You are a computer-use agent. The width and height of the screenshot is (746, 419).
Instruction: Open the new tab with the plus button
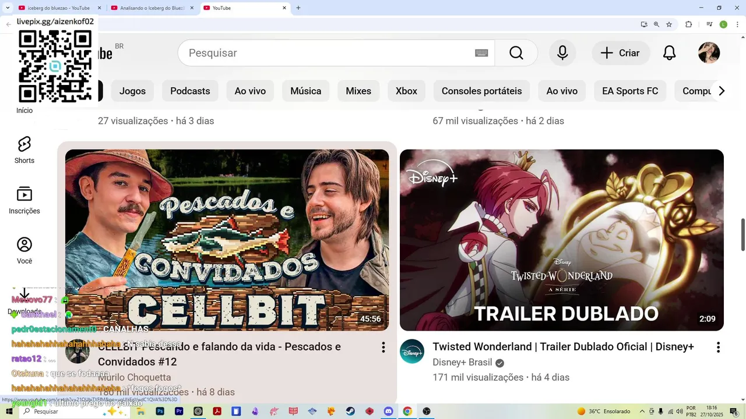(298, 8)
